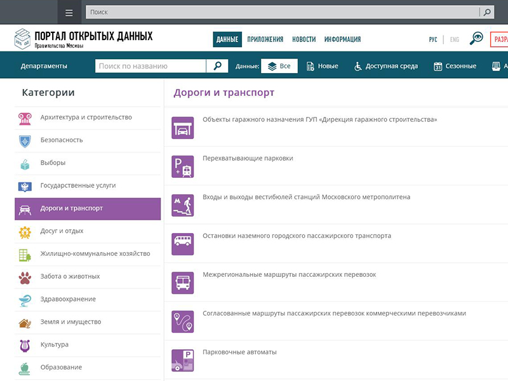Filter by Доступная среда
Viewport: 508px width, 381px height.
click(x=386, y=66)
